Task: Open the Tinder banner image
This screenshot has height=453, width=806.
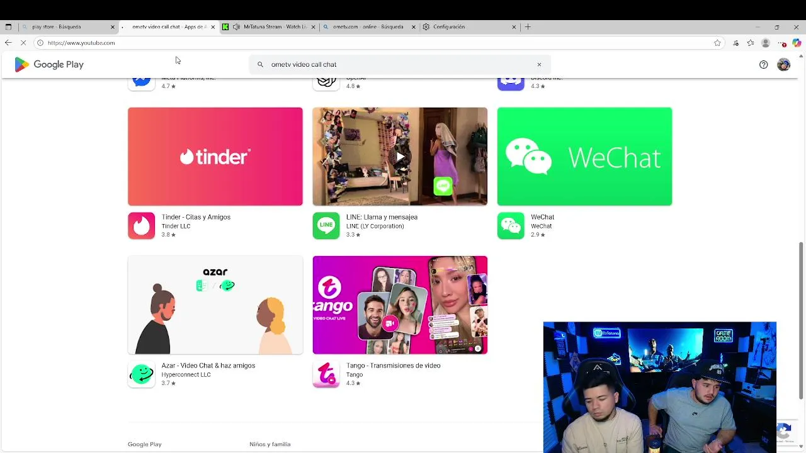Action: 215,157
